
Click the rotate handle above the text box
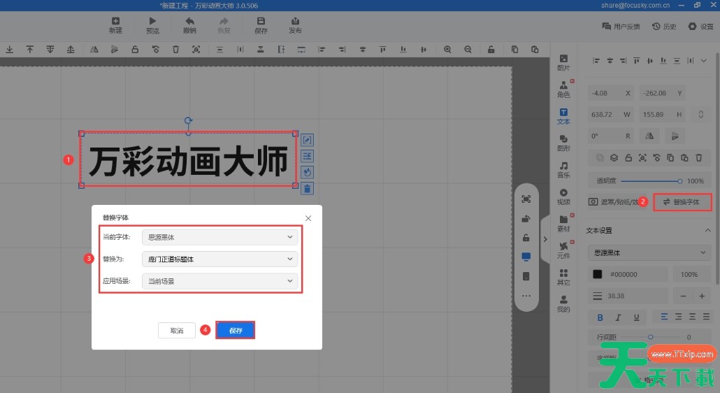pyautogui.click(x=188, y=121)
